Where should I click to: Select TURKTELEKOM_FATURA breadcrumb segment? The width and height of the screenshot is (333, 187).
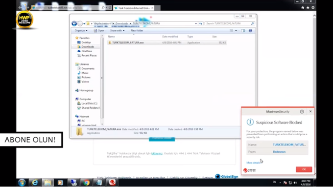coord(146,23)
